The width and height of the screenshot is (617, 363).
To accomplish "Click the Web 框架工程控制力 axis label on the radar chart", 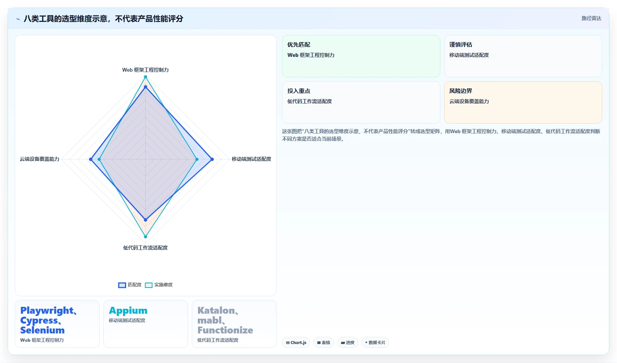I will (x=146, y=70).
